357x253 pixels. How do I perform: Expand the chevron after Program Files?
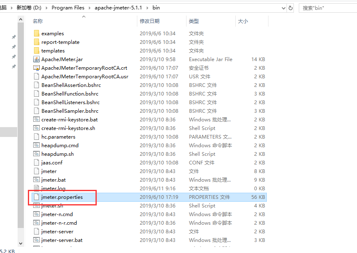(x=89, y=8)
